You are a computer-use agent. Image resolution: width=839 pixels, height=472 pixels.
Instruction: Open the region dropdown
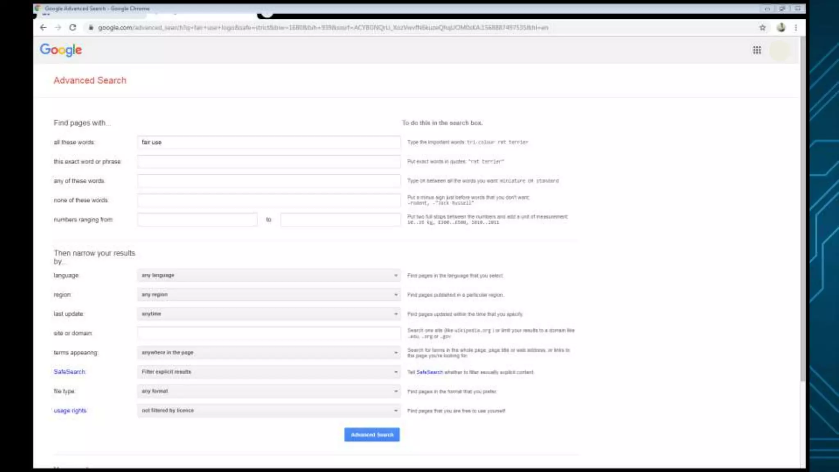pyautogui.click(x=268, y=295)
